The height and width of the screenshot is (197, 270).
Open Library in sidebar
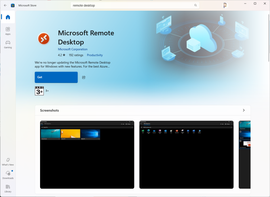[x=8, y=189]
